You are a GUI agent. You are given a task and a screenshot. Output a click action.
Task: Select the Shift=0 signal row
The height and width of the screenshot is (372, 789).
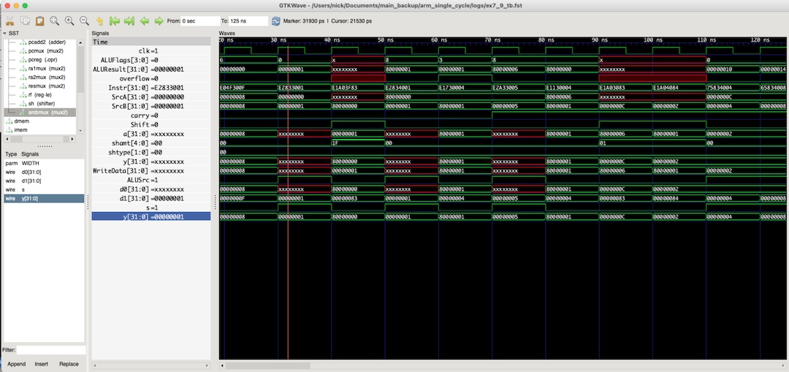point(151,125)
